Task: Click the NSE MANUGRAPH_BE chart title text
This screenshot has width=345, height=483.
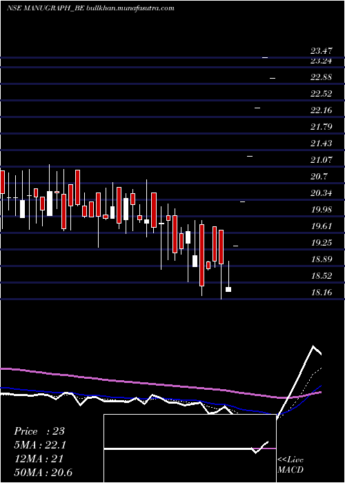Action: [x=90, y=8]
